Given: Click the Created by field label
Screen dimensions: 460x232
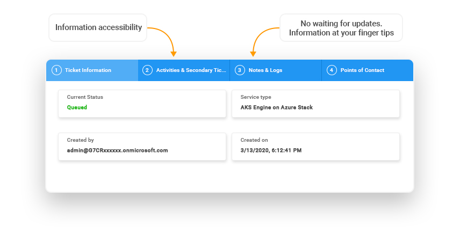Looking at the screenshot, I should tap(81, 140).
